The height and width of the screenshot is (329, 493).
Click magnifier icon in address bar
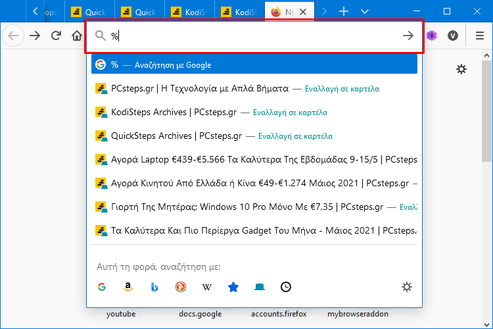click(101, 36)
